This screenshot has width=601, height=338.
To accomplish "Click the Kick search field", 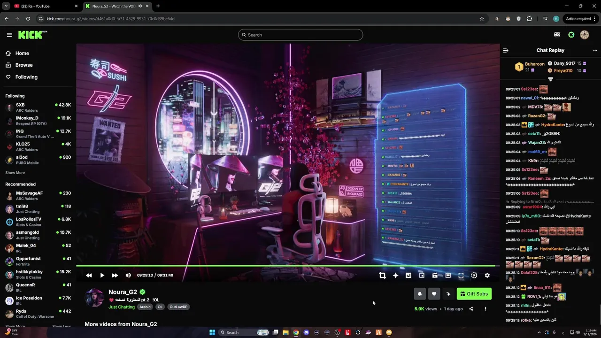I will [x=300, y=35].
